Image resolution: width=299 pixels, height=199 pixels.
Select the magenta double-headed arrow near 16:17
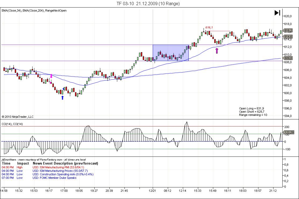pos(51,76)
